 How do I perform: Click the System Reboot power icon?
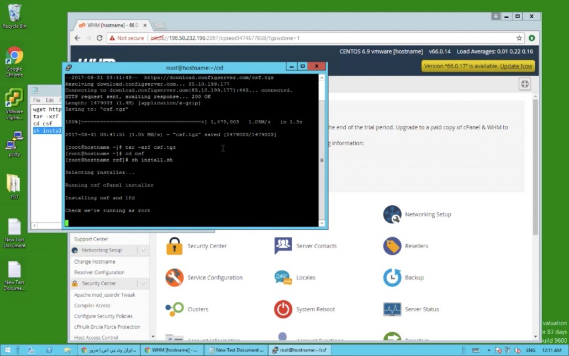pyautogui.click(x=283, y=309)
